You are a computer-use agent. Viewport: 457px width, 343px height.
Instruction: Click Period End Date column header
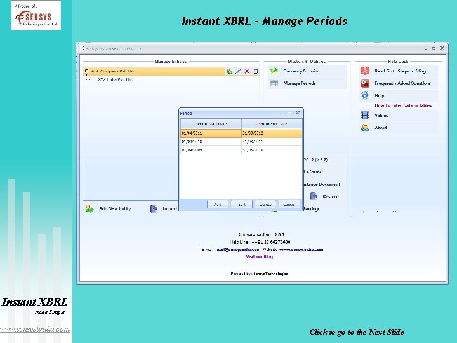coord(272,124)
